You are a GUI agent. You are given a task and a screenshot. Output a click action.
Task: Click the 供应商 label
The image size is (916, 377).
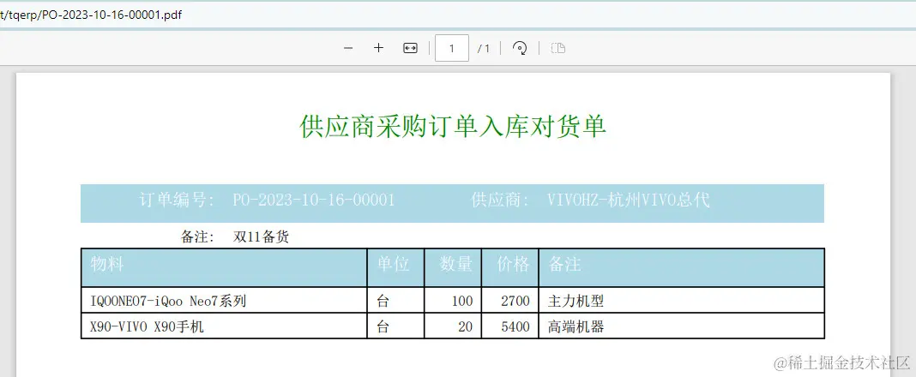pos(500,200)
